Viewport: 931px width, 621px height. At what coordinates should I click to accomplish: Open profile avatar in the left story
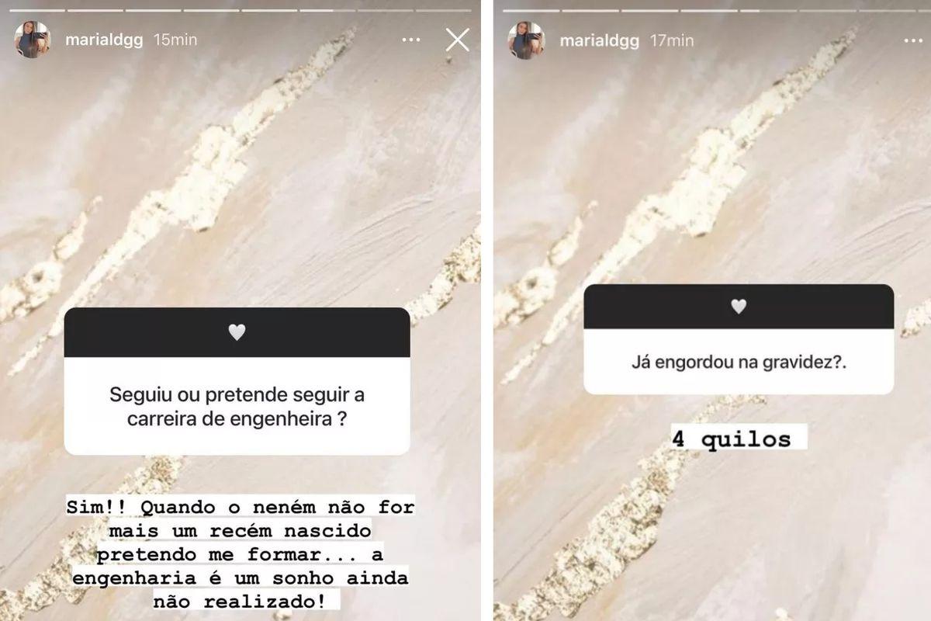33,40
